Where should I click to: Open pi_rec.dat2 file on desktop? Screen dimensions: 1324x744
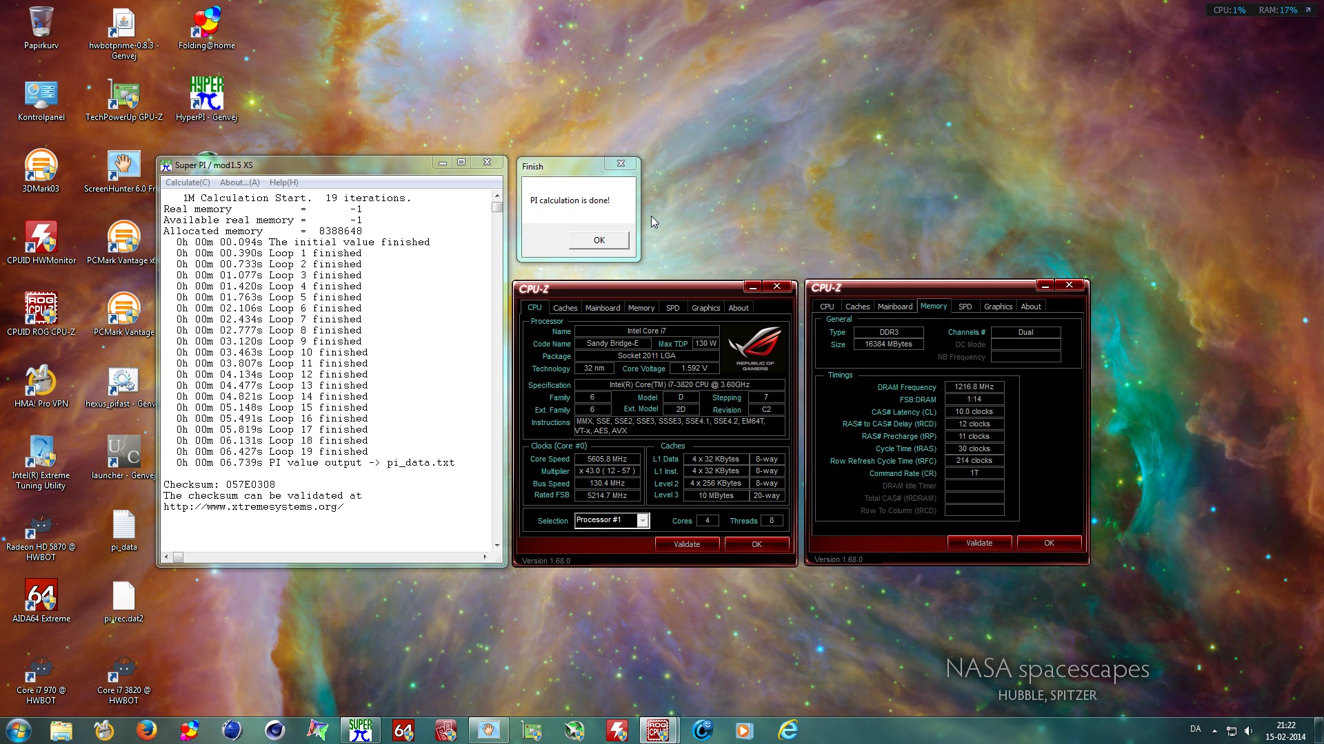pyautogui.click(x=124, y=601)
